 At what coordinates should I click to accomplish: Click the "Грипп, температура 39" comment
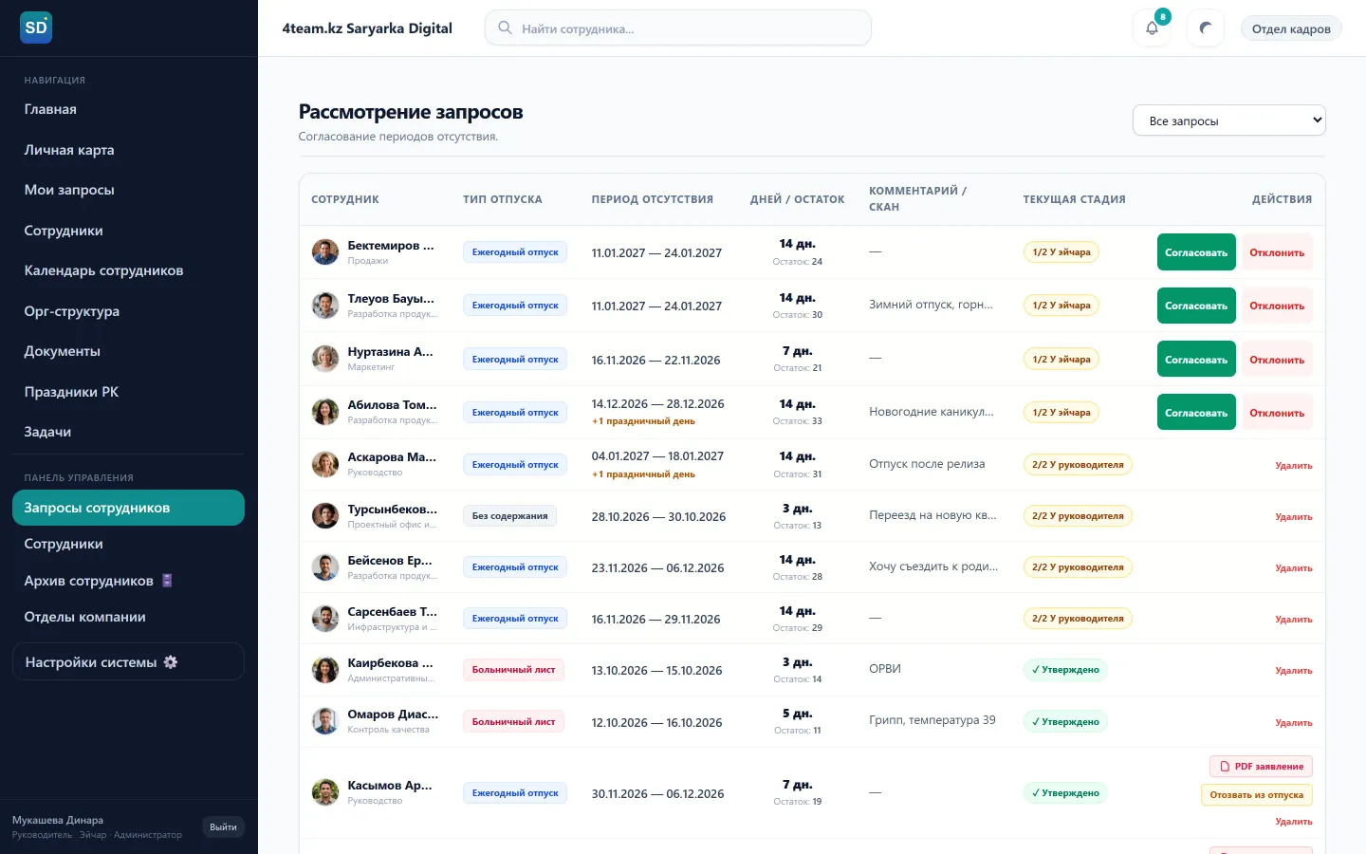point(932,720)
